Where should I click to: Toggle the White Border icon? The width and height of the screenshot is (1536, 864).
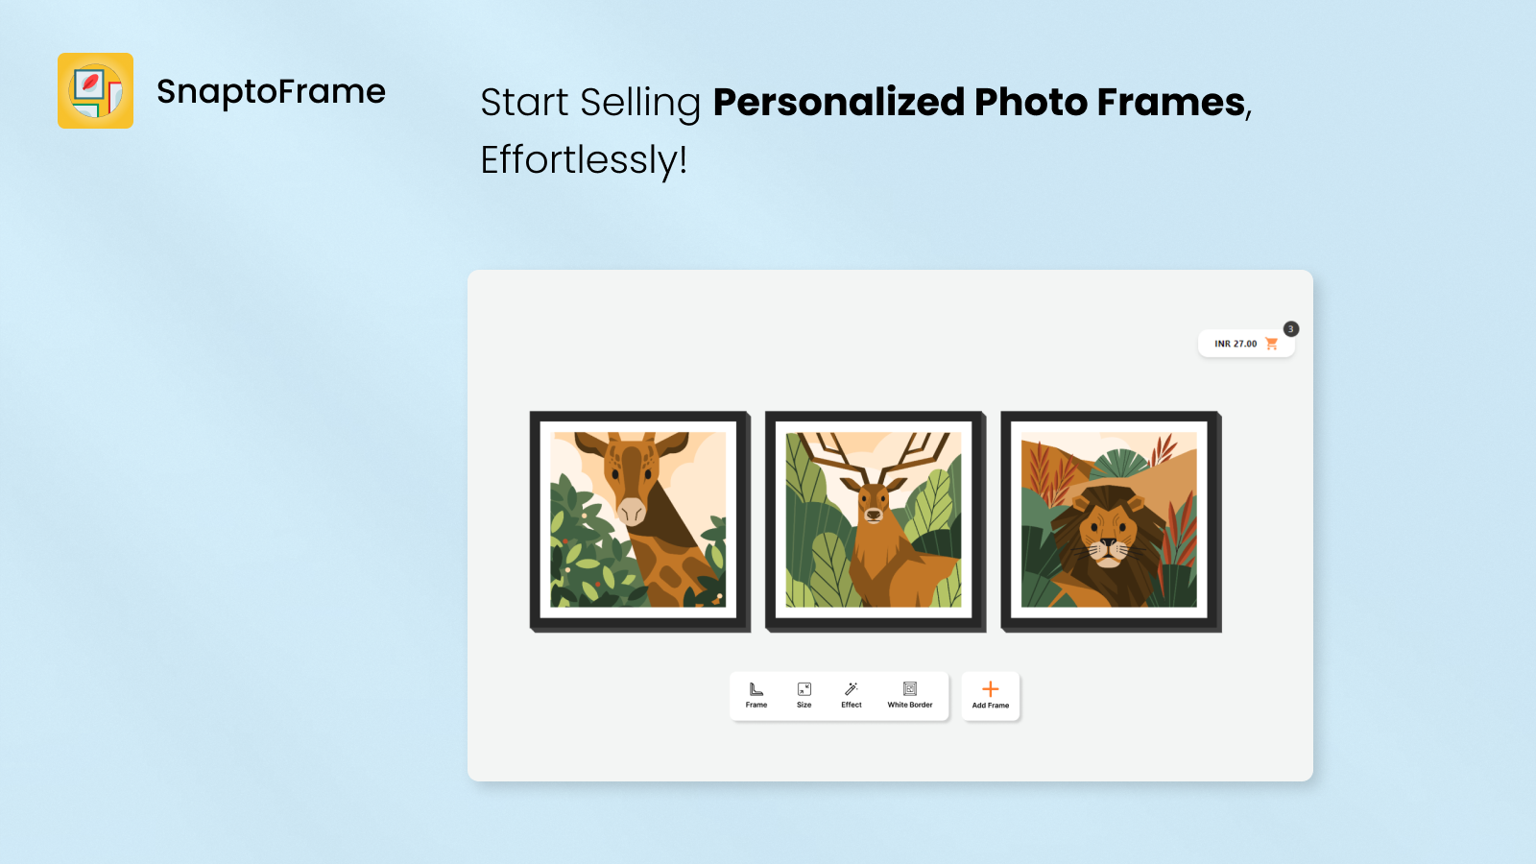coord(910,689)
